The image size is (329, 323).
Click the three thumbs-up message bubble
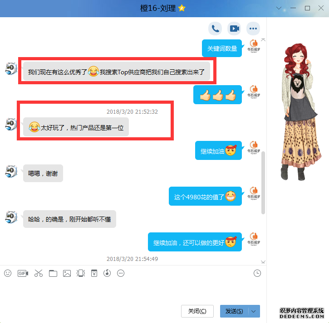217,95
